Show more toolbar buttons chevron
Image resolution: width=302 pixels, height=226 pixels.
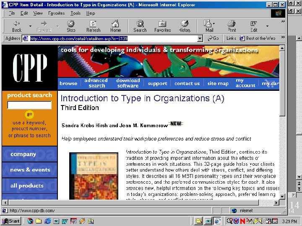(x=283, y=21)
